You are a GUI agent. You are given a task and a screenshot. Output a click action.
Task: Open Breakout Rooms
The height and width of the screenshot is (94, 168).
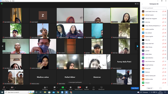[x=79, y=88]
